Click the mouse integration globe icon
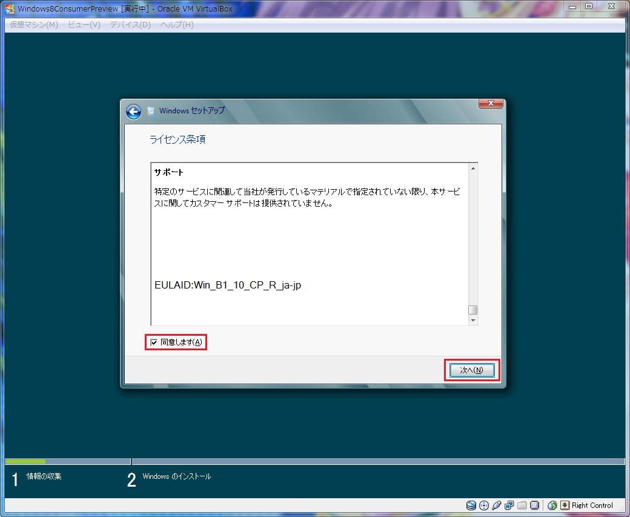This screenshot has width=630, height=517. 552,505
